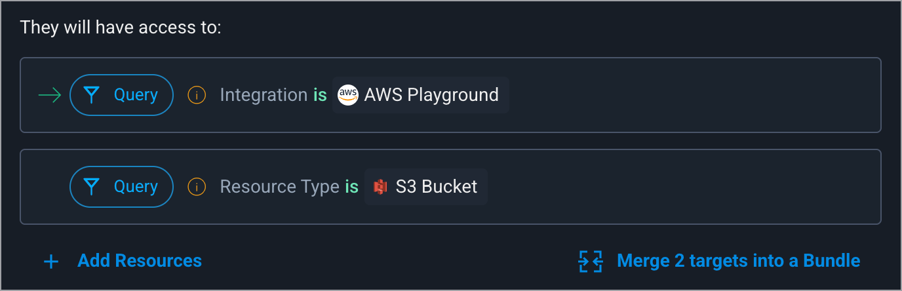The image size is (902, 291).
Task: Click the Resource Type field label
Action: click(279, 187)
